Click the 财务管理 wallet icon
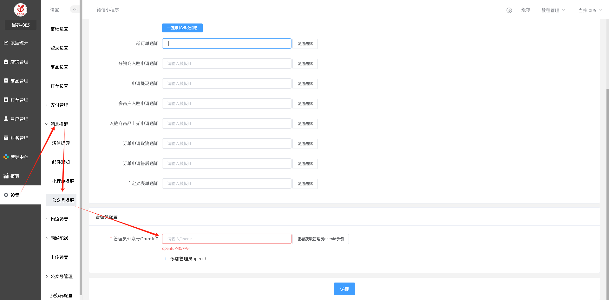Screen dimensions: 609x300 click(6, 138)
